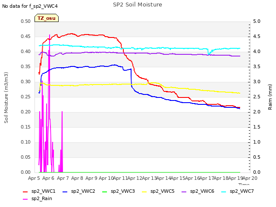276x207 pixels.
Task: Click the purple sp2_VWC6 legend swatch
Action: [x=184, y=191]
